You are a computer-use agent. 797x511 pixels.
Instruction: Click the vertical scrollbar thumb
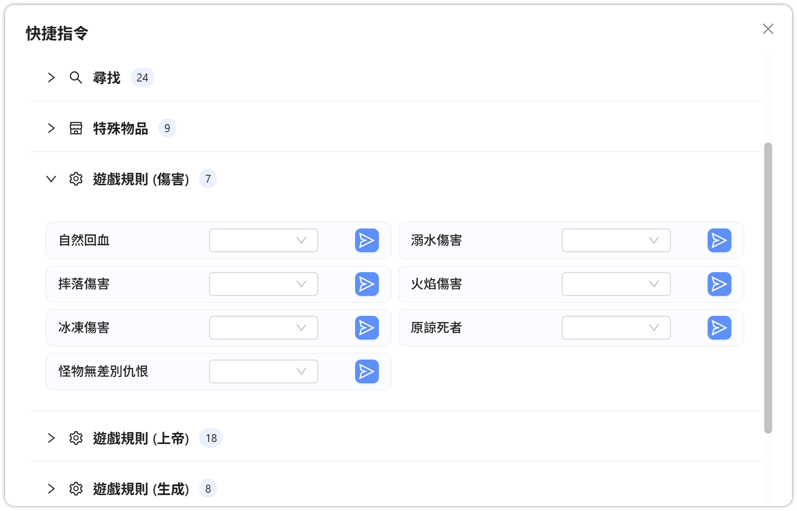768,288
